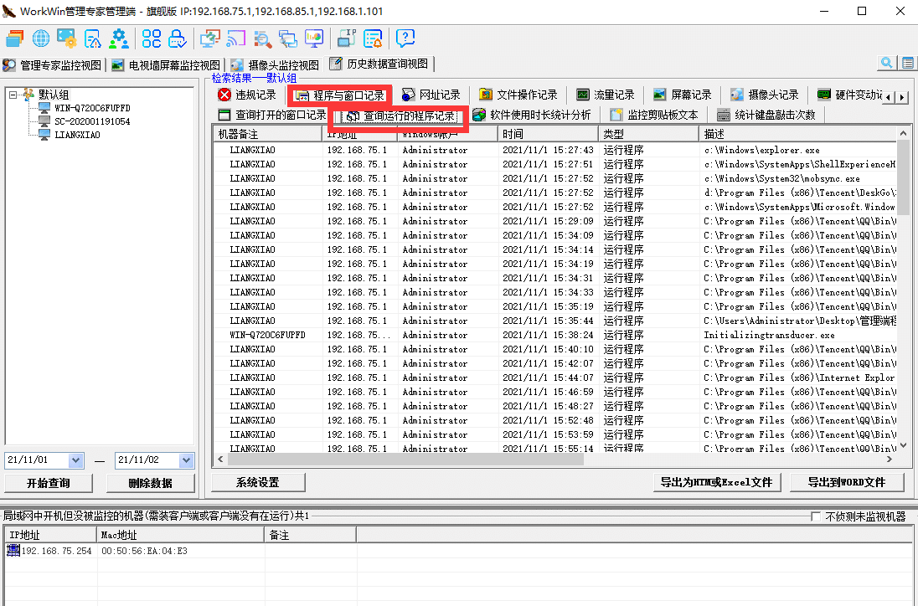Click the globe icon in the toolbar
The width and height of the screenshot is (918, 606).
point(40,39)
